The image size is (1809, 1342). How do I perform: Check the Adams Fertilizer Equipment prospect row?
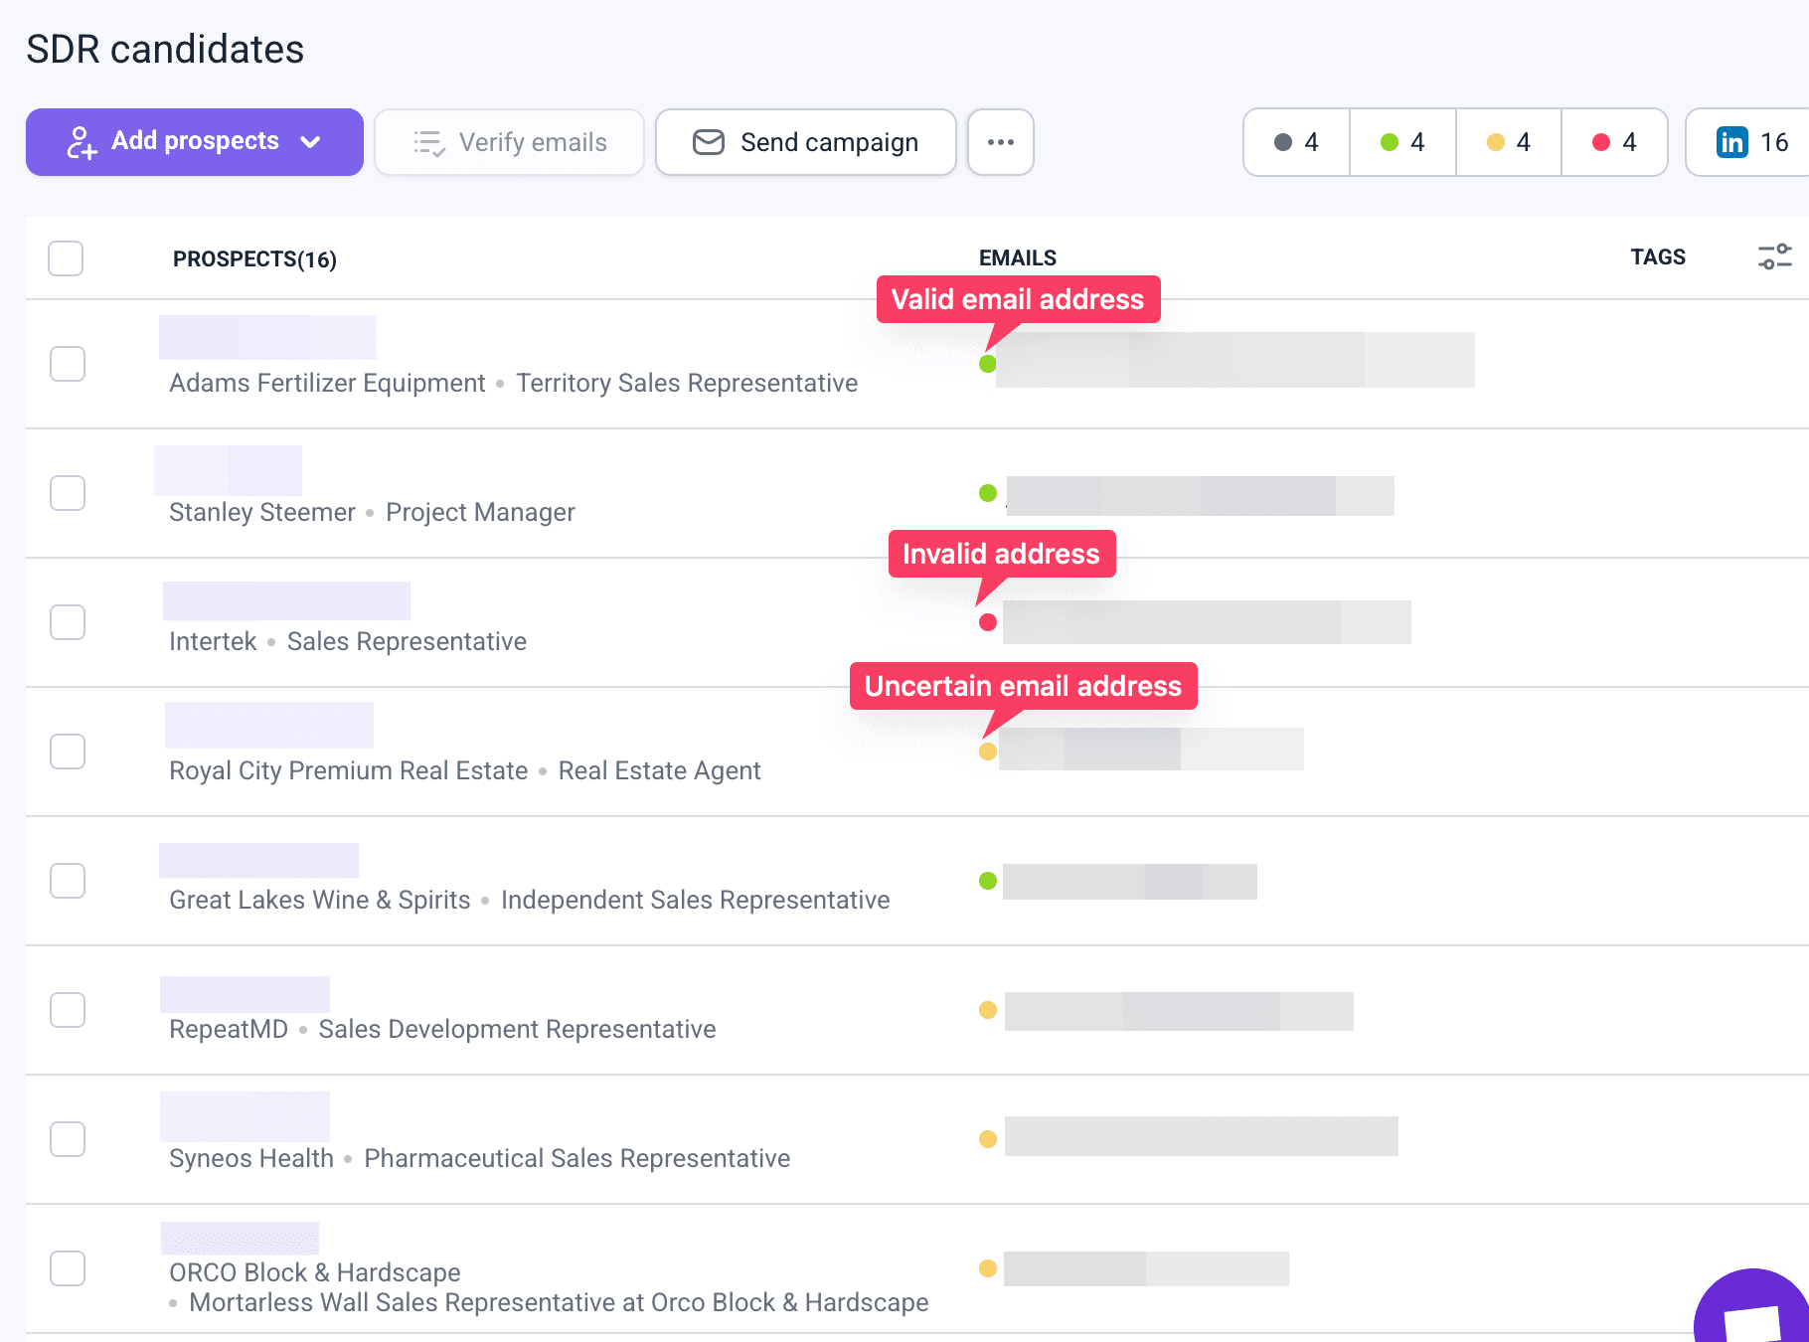tap(67, 364)
